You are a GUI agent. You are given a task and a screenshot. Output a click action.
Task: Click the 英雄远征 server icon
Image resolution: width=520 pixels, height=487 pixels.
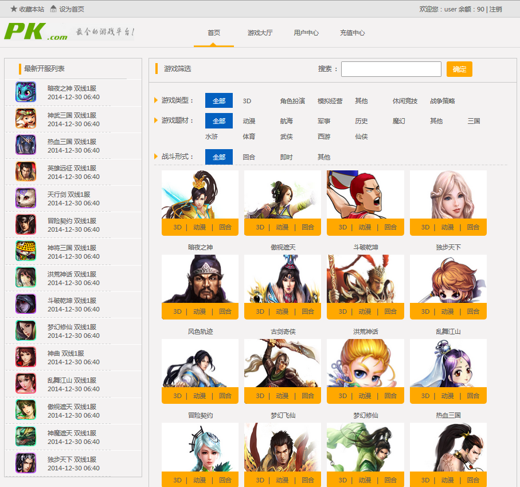[26, 172]
